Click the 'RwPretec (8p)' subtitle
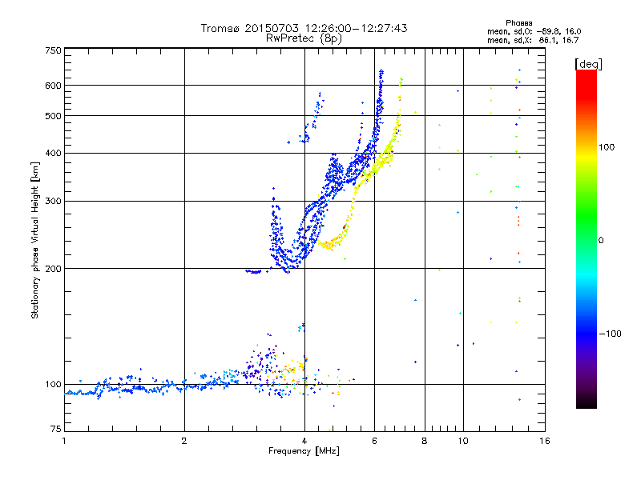 pyautogui.click(x=304, y=38)
